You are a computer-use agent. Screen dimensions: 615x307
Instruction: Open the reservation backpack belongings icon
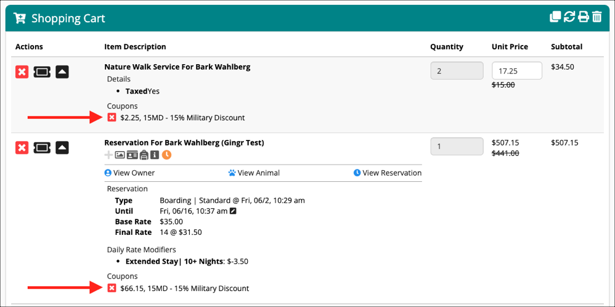[x=144, y=155]
